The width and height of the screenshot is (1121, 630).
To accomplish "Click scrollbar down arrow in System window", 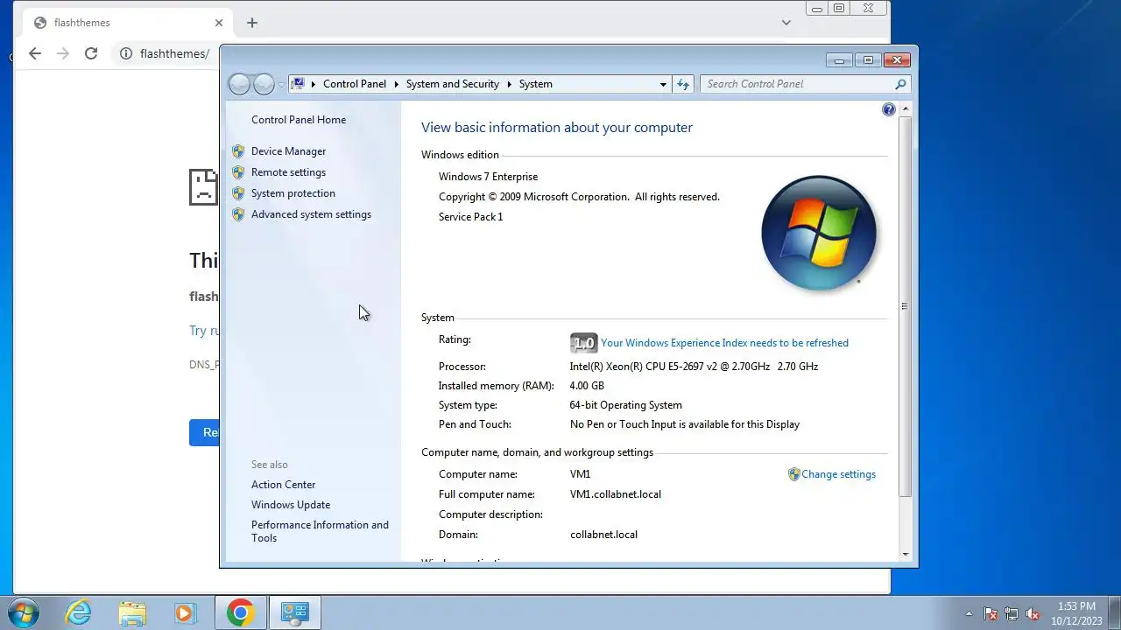I will coord(905,555).
